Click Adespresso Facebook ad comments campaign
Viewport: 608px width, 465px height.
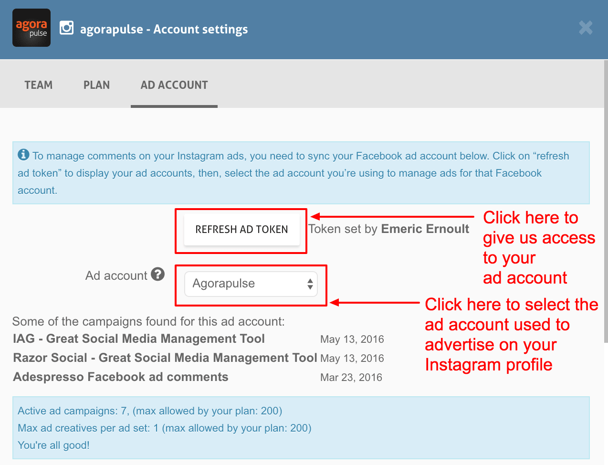[121, 377]
